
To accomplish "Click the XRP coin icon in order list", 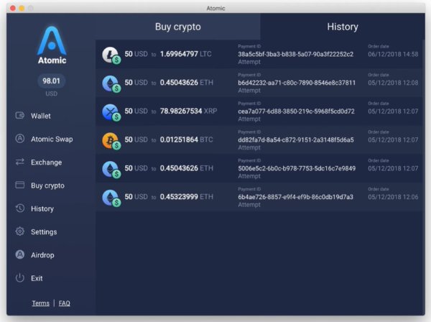I will pos(110,111).
